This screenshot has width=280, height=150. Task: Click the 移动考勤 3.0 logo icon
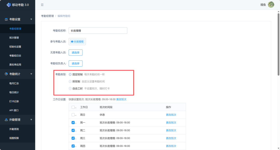point(9,5)
